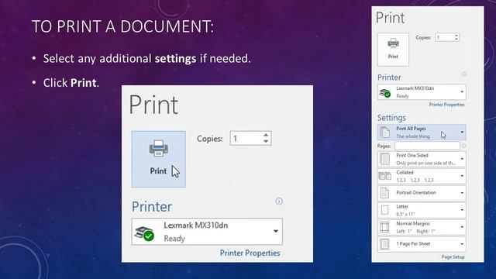Open Lexmark MX310dn dropdown in large panel
The width and height of the screenshot is (496, 279).
(x=207, y=232)
